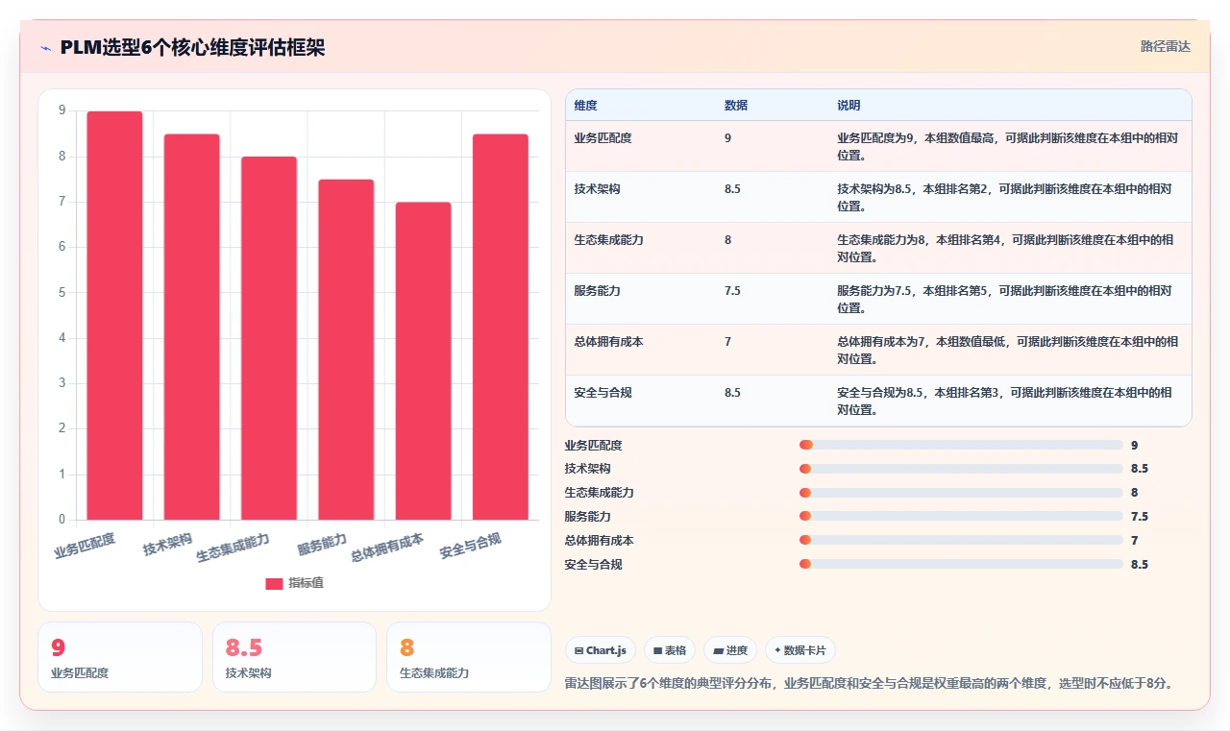Click the 总体拥有成本 label in progress list
The width and height of the screenshot is (1230, 731).
click(x=600, y=541)
